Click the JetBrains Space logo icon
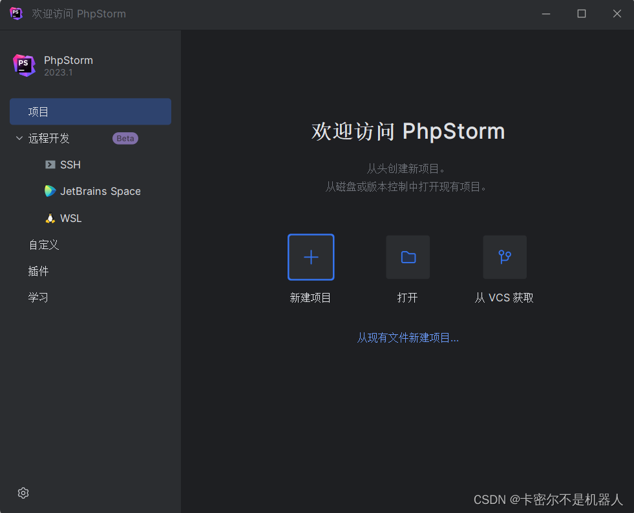 [x=50, y=191]
